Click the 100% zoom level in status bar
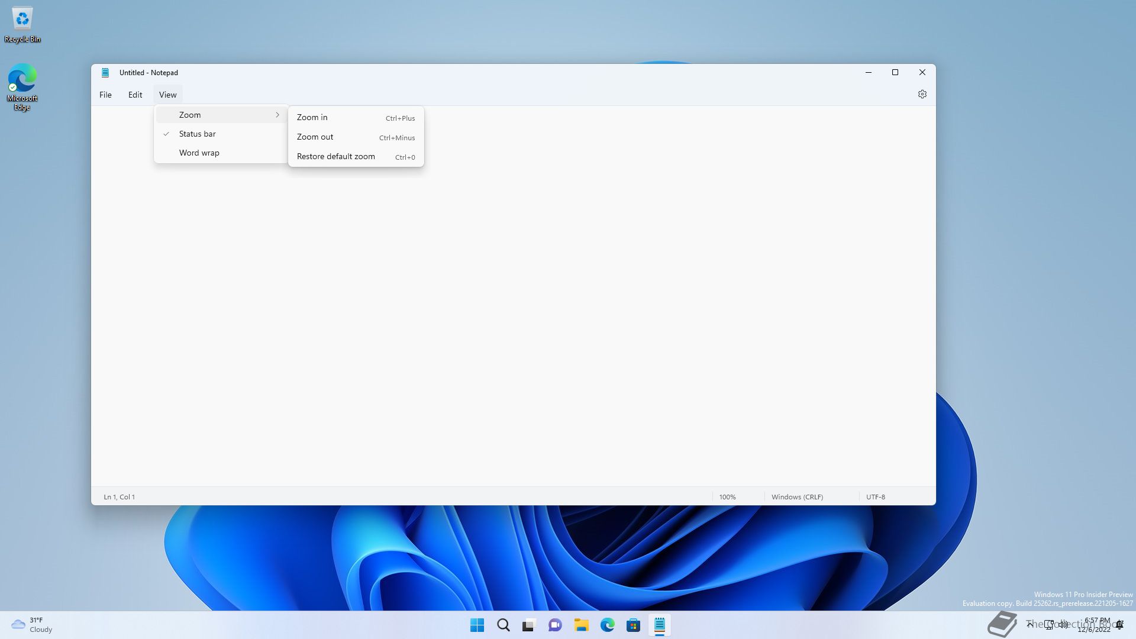Screen dimensions: 1136x639 [x=727, y=497]
